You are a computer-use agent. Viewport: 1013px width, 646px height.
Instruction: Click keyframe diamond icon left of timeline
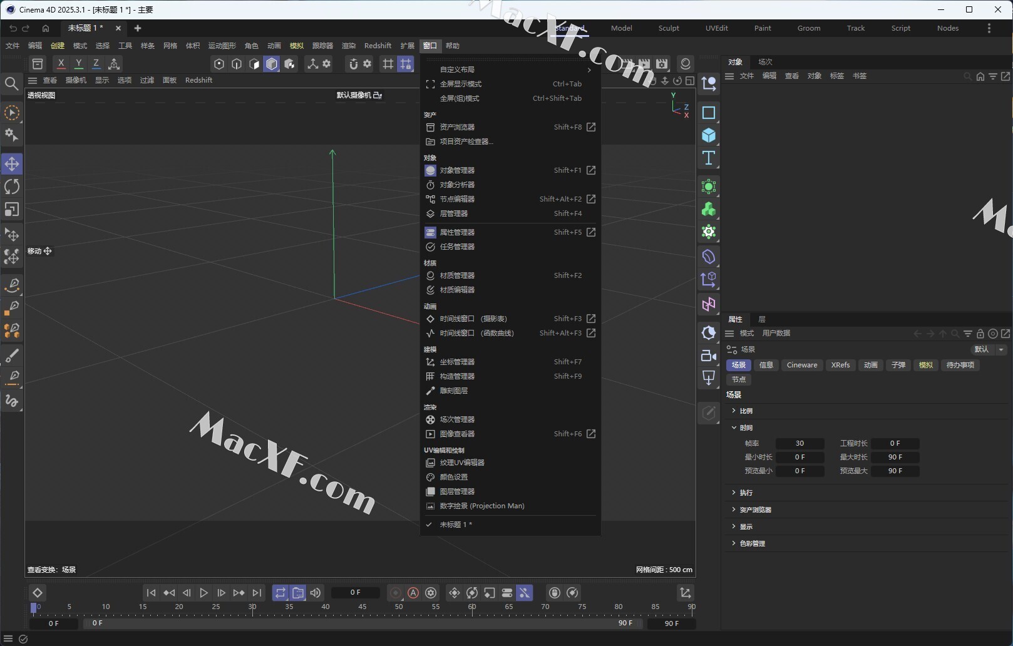tap(38, 593)
